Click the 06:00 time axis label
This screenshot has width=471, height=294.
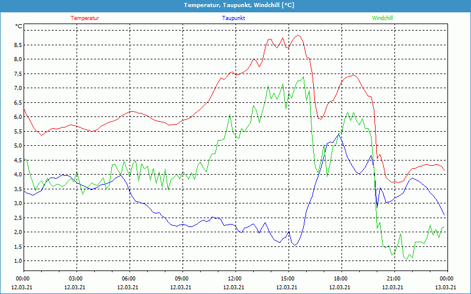click(129, 279)
